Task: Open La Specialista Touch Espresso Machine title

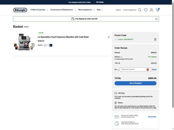Action: pyautogui.click(x=63, y=37)
